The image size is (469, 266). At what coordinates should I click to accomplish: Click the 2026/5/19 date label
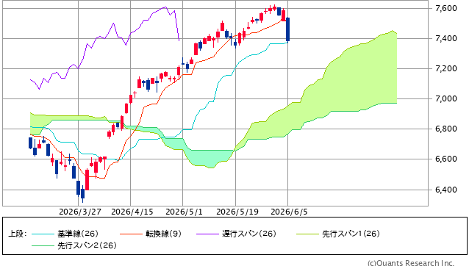(237, 212)
